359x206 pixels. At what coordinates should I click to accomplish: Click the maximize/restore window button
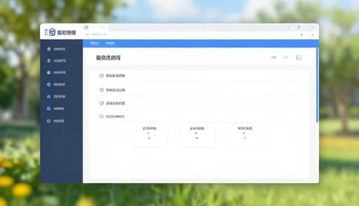tap(298, 27)
